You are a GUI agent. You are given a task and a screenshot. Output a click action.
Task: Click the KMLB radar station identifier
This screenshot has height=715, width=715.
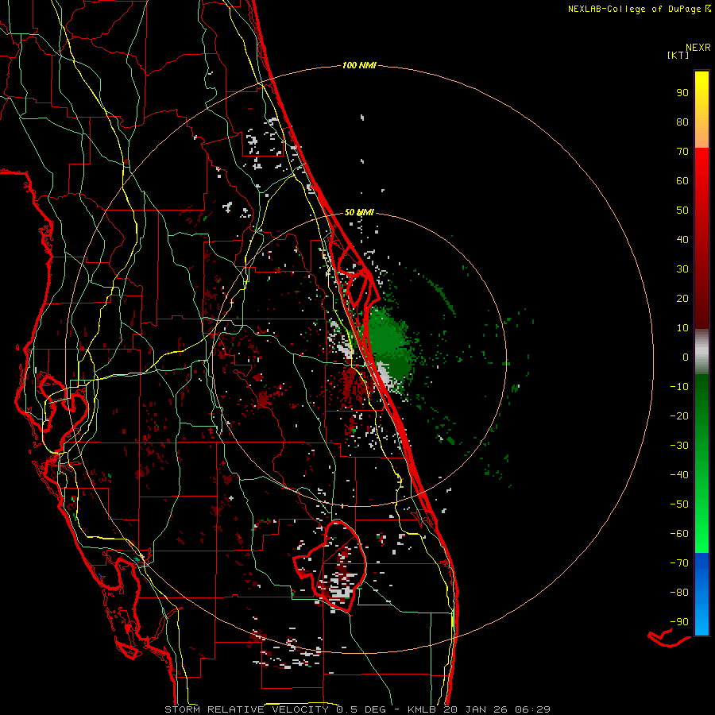click(422, 709)
